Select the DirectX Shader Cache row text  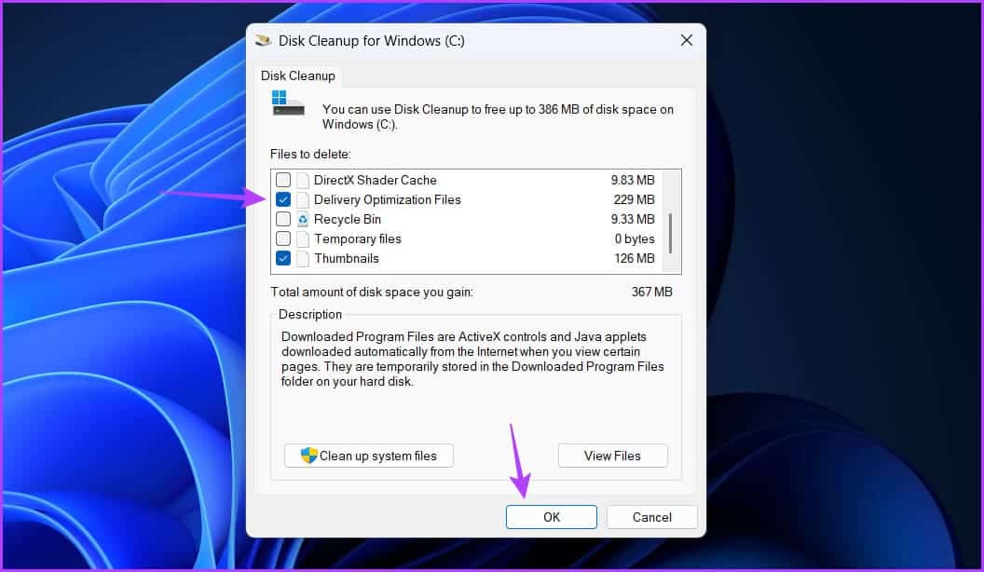(376, 180)
